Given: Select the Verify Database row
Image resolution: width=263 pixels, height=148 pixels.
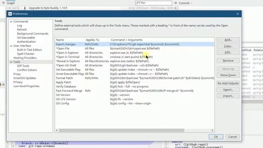Looking at the screenshot, I should 135,86.
